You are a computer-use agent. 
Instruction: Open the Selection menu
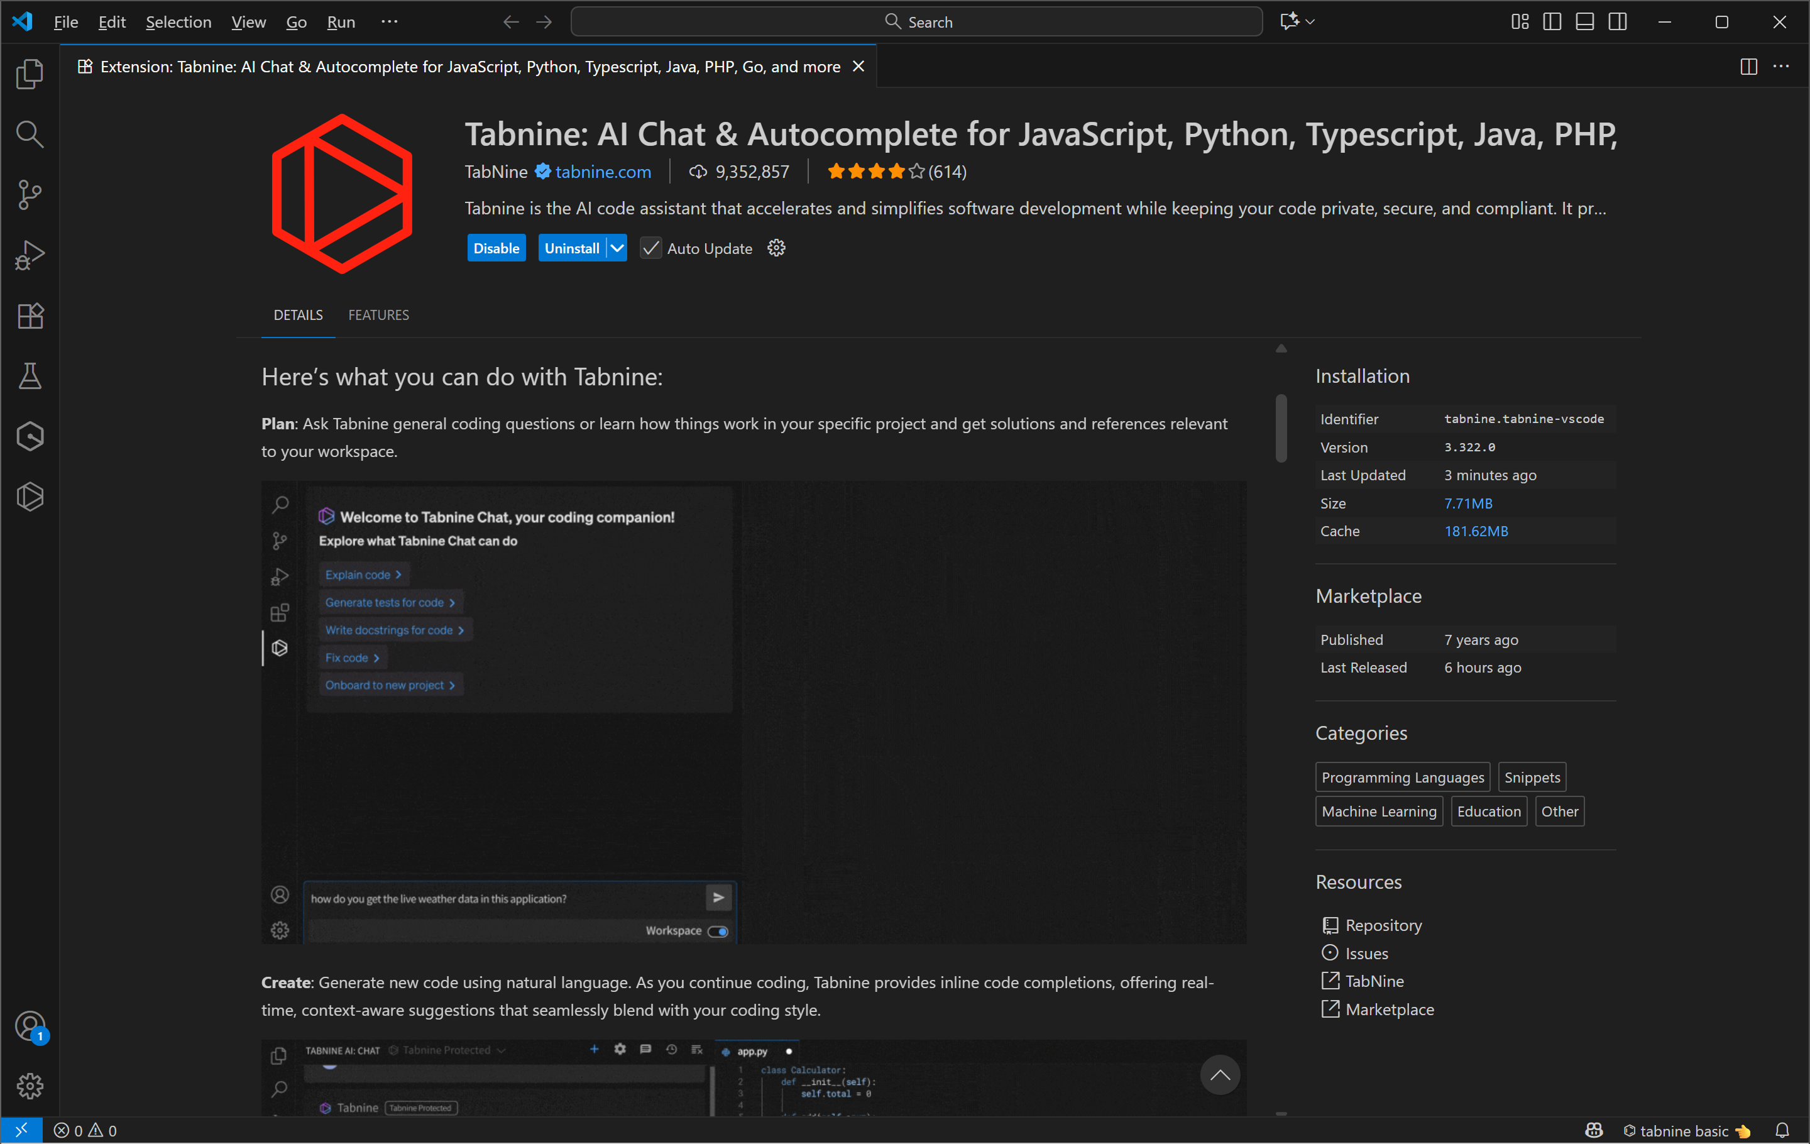pyautogui.click(x=178, y=22)
